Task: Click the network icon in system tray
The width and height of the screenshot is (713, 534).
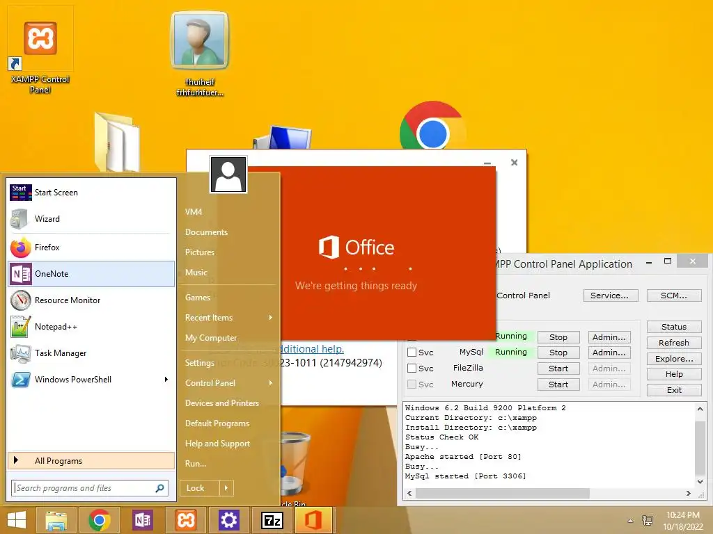Action: point(647,520)
